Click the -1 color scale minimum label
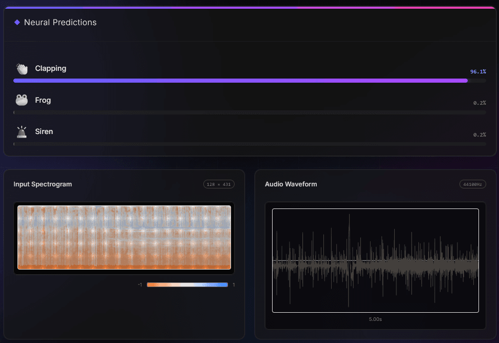The height and width of the screenshot is (343, 499). [140, 285]
